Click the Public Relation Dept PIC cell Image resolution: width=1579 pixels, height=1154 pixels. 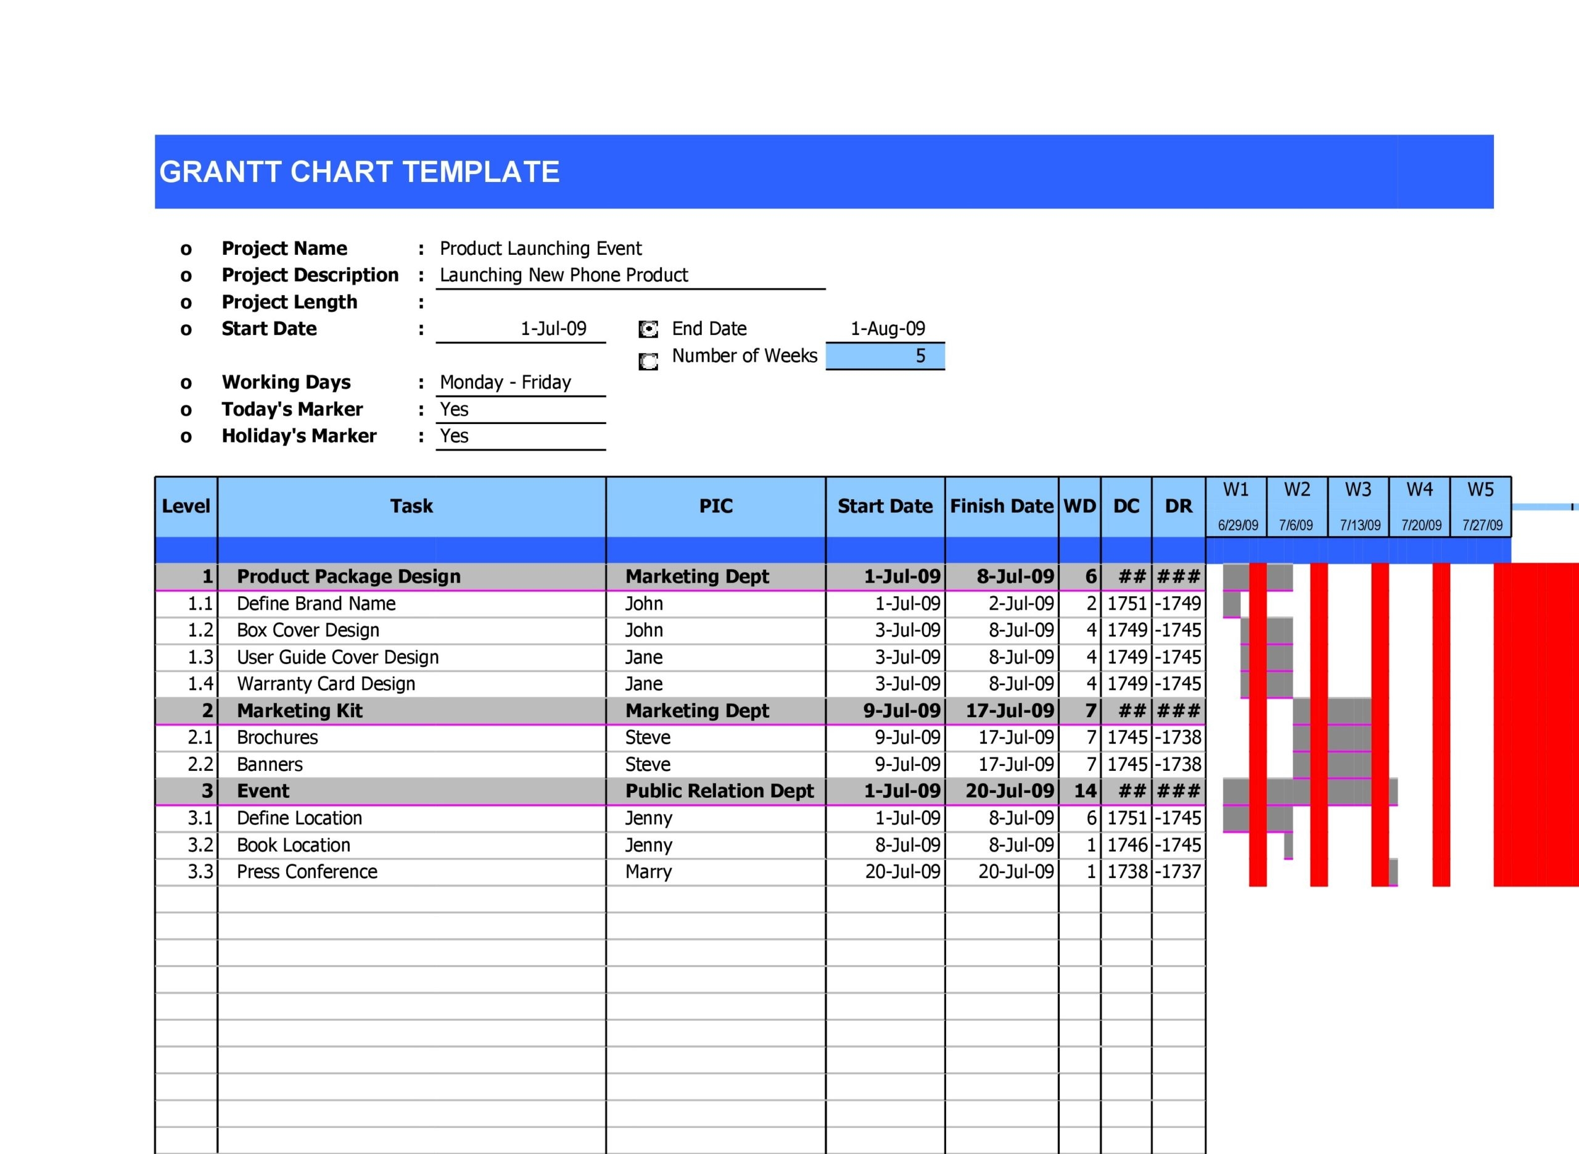[x=719, y=791]
